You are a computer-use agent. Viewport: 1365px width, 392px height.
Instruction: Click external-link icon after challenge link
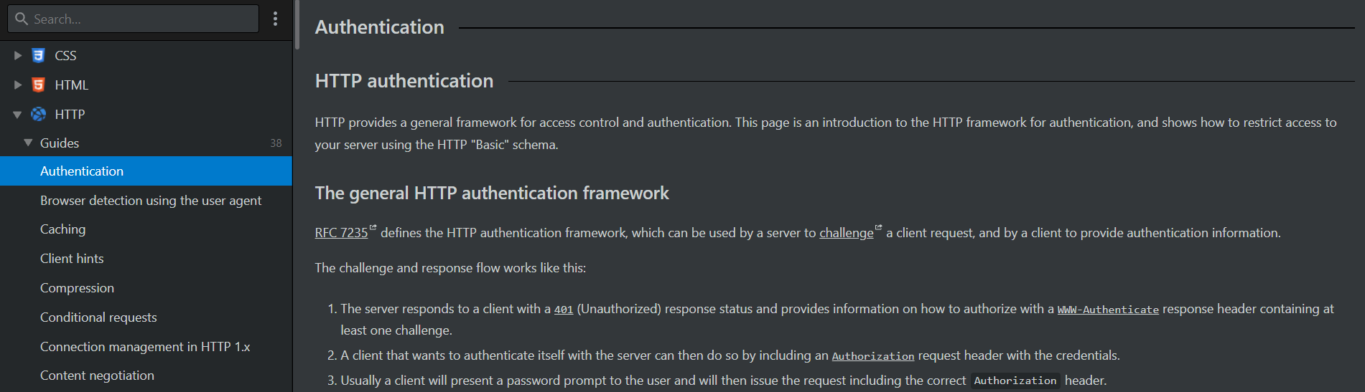(x=878, y=227)
